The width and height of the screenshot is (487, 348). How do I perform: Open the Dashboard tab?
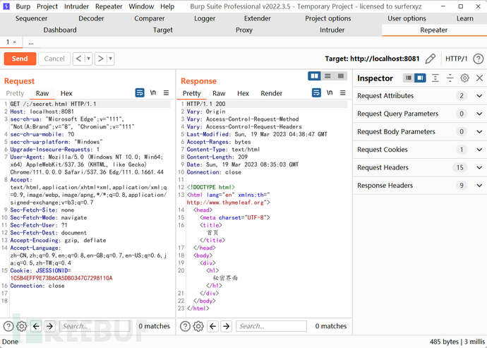pos(60,30)
